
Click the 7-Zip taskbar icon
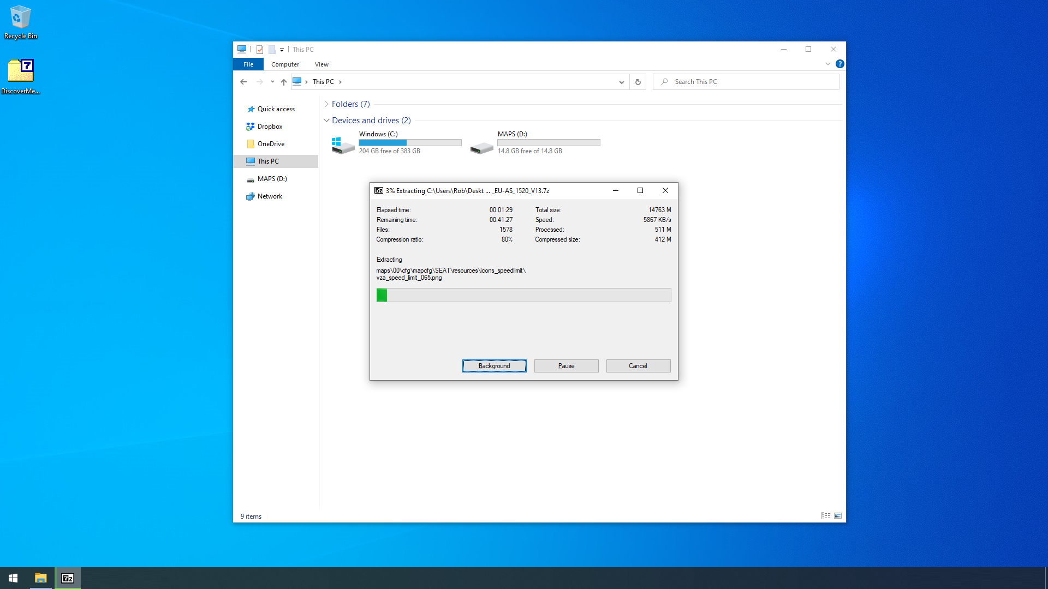pyautogui.click(x=68, y=578)
